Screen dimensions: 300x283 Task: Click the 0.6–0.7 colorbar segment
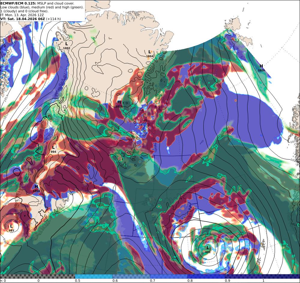tap(131, 276)
